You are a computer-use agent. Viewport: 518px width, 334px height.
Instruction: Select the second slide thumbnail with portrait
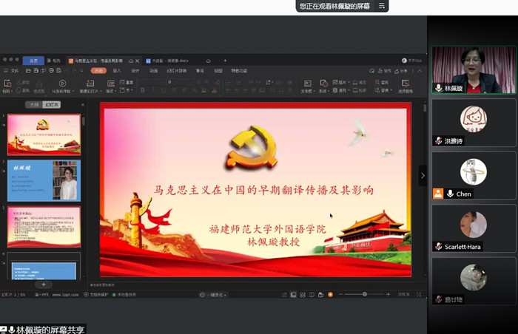pos(44,181)
